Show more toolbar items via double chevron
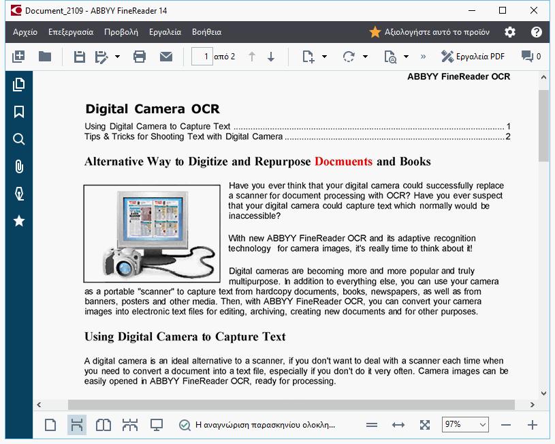This screenshot has width=555, height=444. 423,57
